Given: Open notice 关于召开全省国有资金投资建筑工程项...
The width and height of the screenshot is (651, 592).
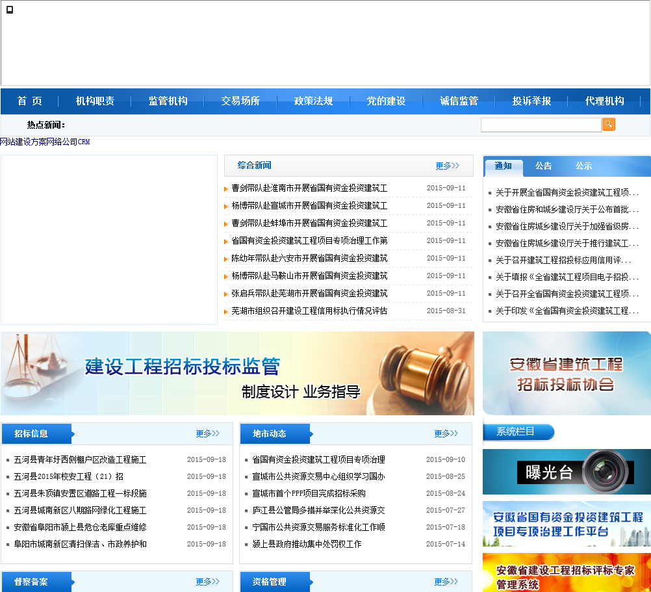Looking at the screenshot, I should tap(567, 294).
